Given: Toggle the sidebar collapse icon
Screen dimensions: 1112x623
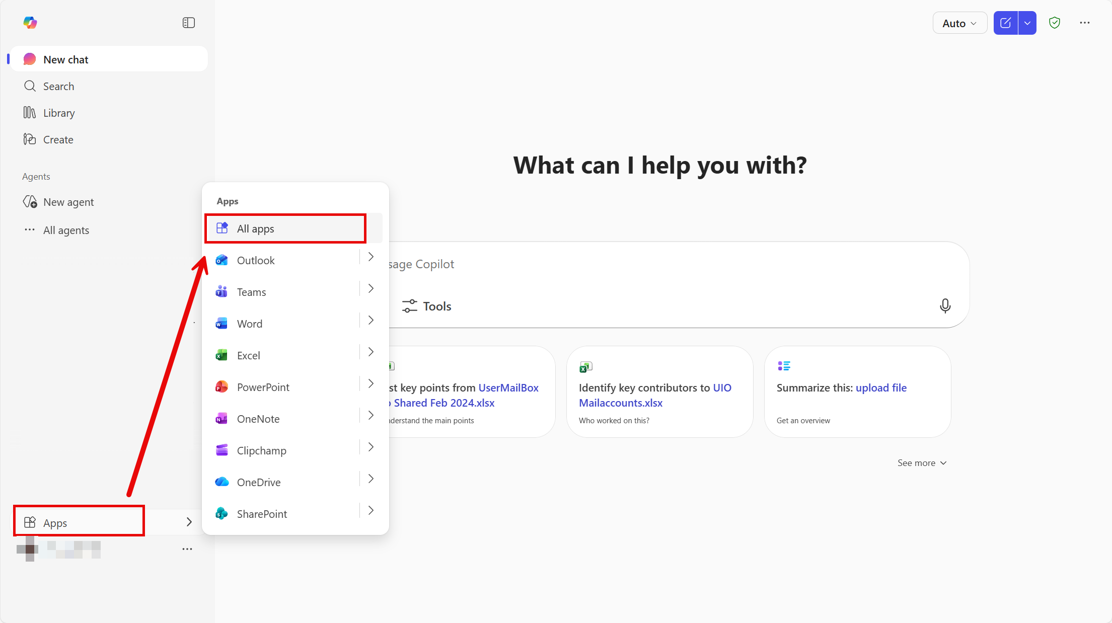Looking at the screenshot, I should pos(188,23).
